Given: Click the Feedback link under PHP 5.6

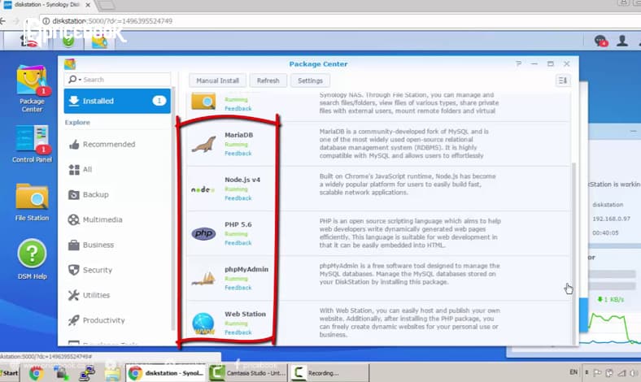Looking at the screenshot, I should pyautogui.click(x=238, y=243).
